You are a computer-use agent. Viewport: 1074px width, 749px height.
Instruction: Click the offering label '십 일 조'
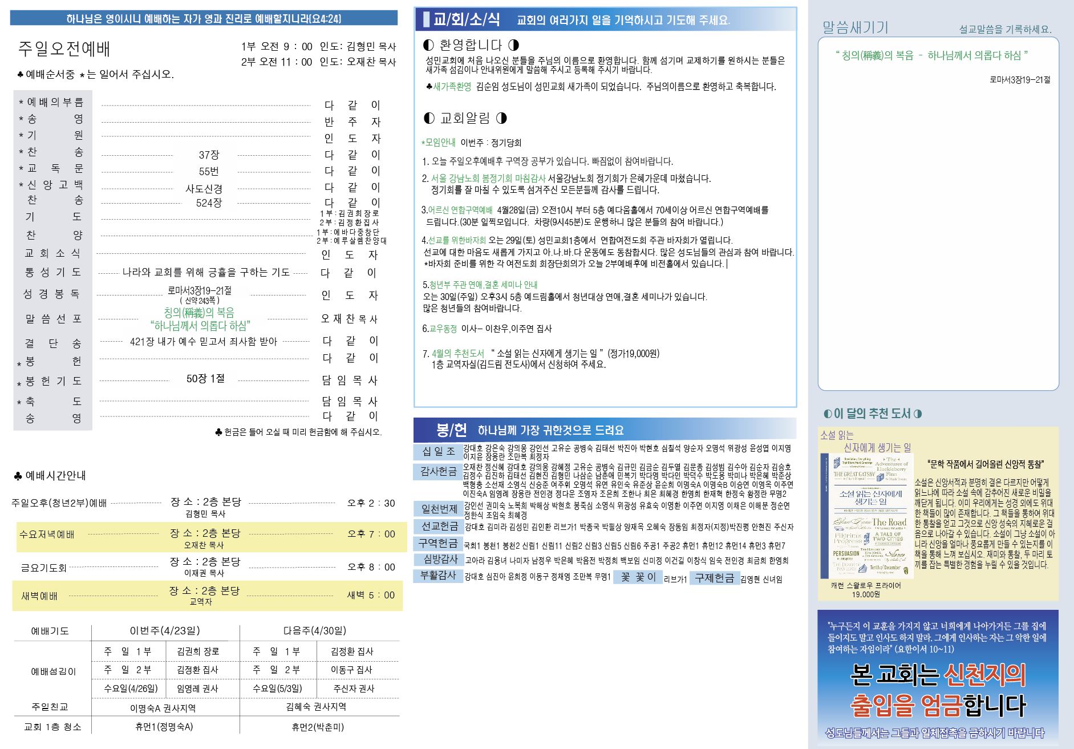click(x=439, y=452)
